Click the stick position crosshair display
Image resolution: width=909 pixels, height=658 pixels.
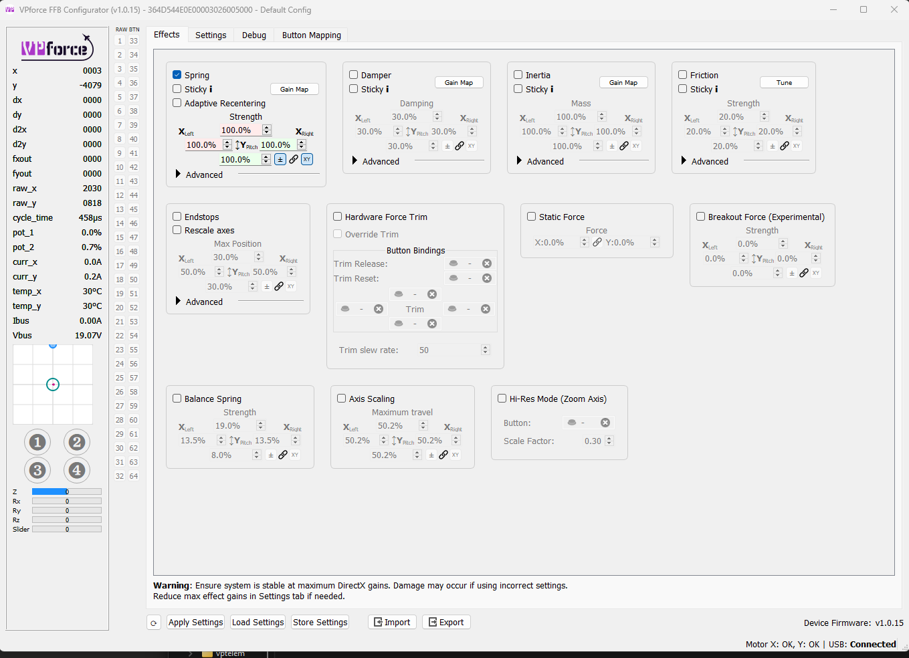pos(53,385)
